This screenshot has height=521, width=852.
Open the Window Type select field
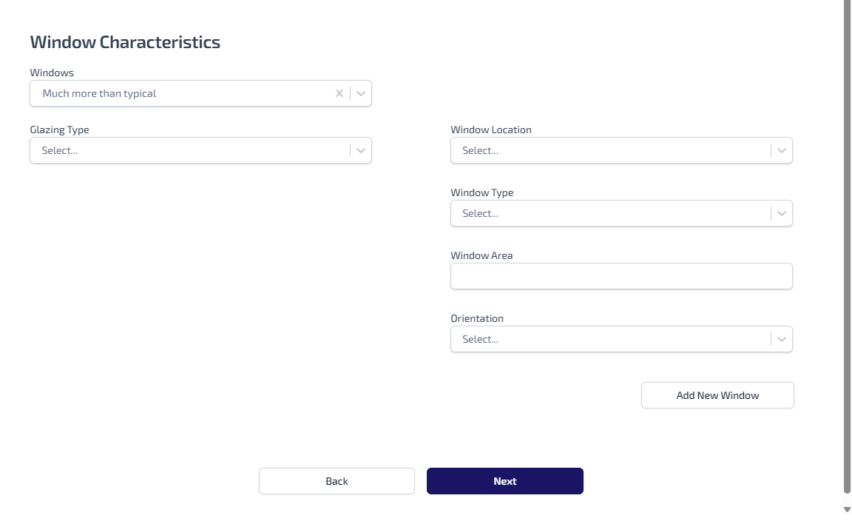coord(609,213)
